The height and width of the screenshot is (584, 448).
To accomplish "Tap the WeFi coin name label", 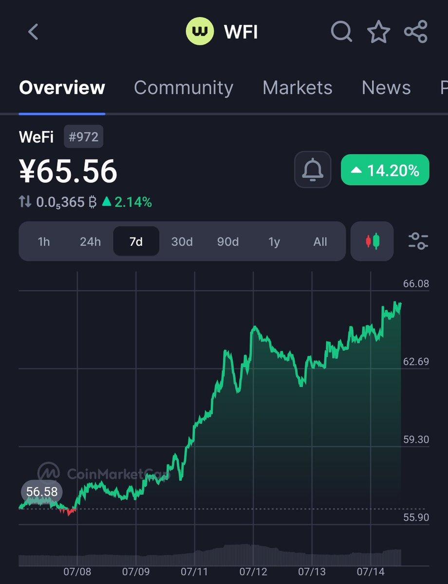I will pos(37,137).
